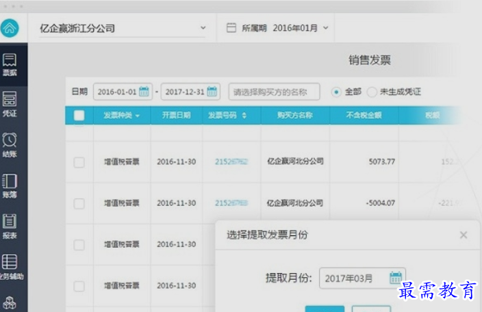Sort by 发票号码 column arrows
This screenshot has height=312, width=482.
pyautogui.click(x=244, y=115)
